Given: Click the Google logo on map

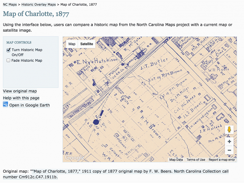Looking at the screenshot, I should click(x=75, y=158).
